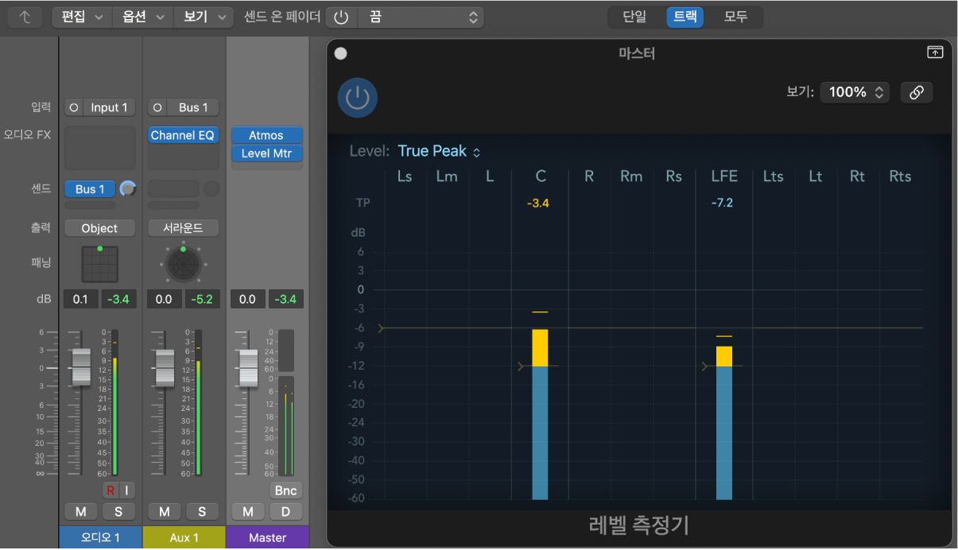Click the LFE channel level bar
958x550 pixels.
[723, 423]
